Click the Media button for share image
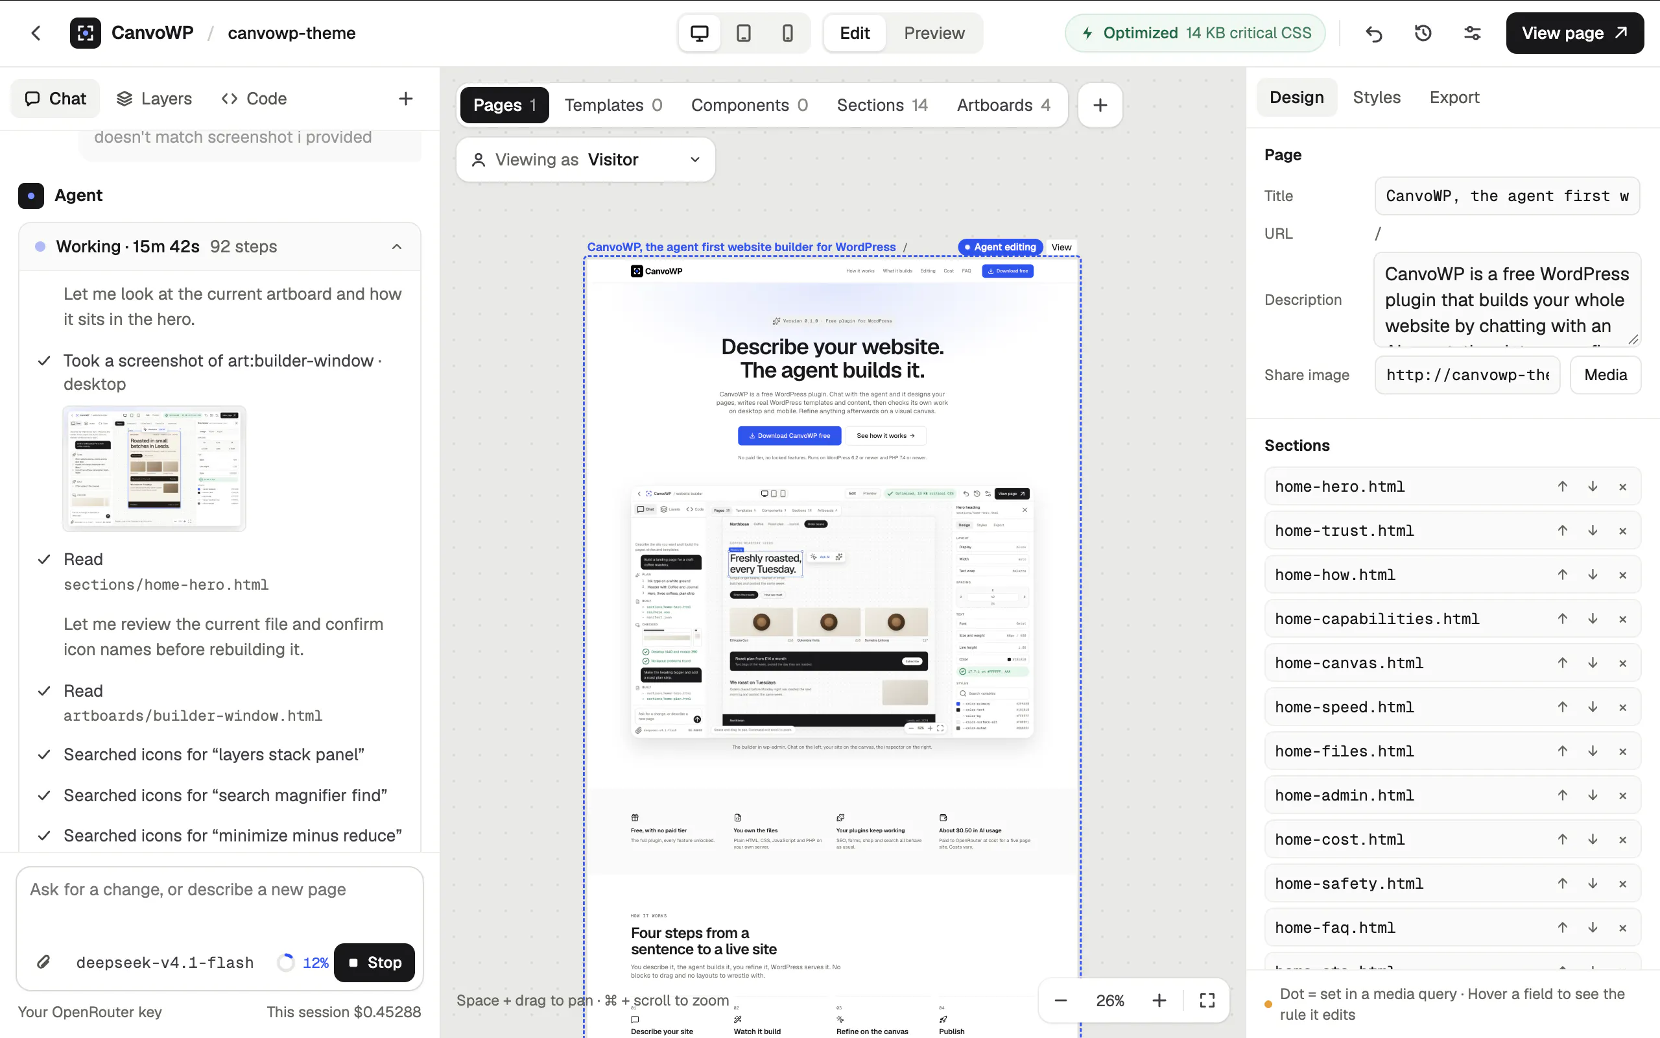 [x=1605, y=375]
